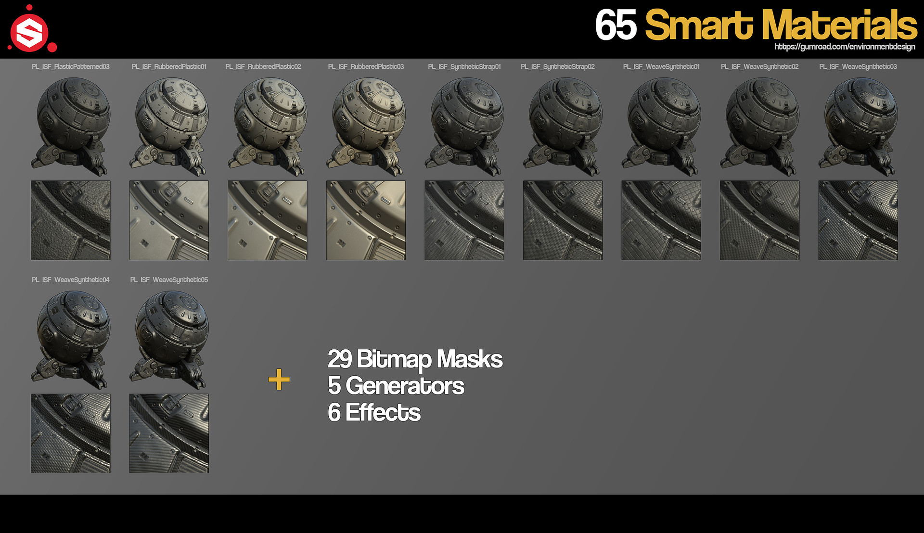The image size is (924, 533).
Task: Open the WeaveSynthetic05 close-up texture swatch
Action: (x=169, y=433)
